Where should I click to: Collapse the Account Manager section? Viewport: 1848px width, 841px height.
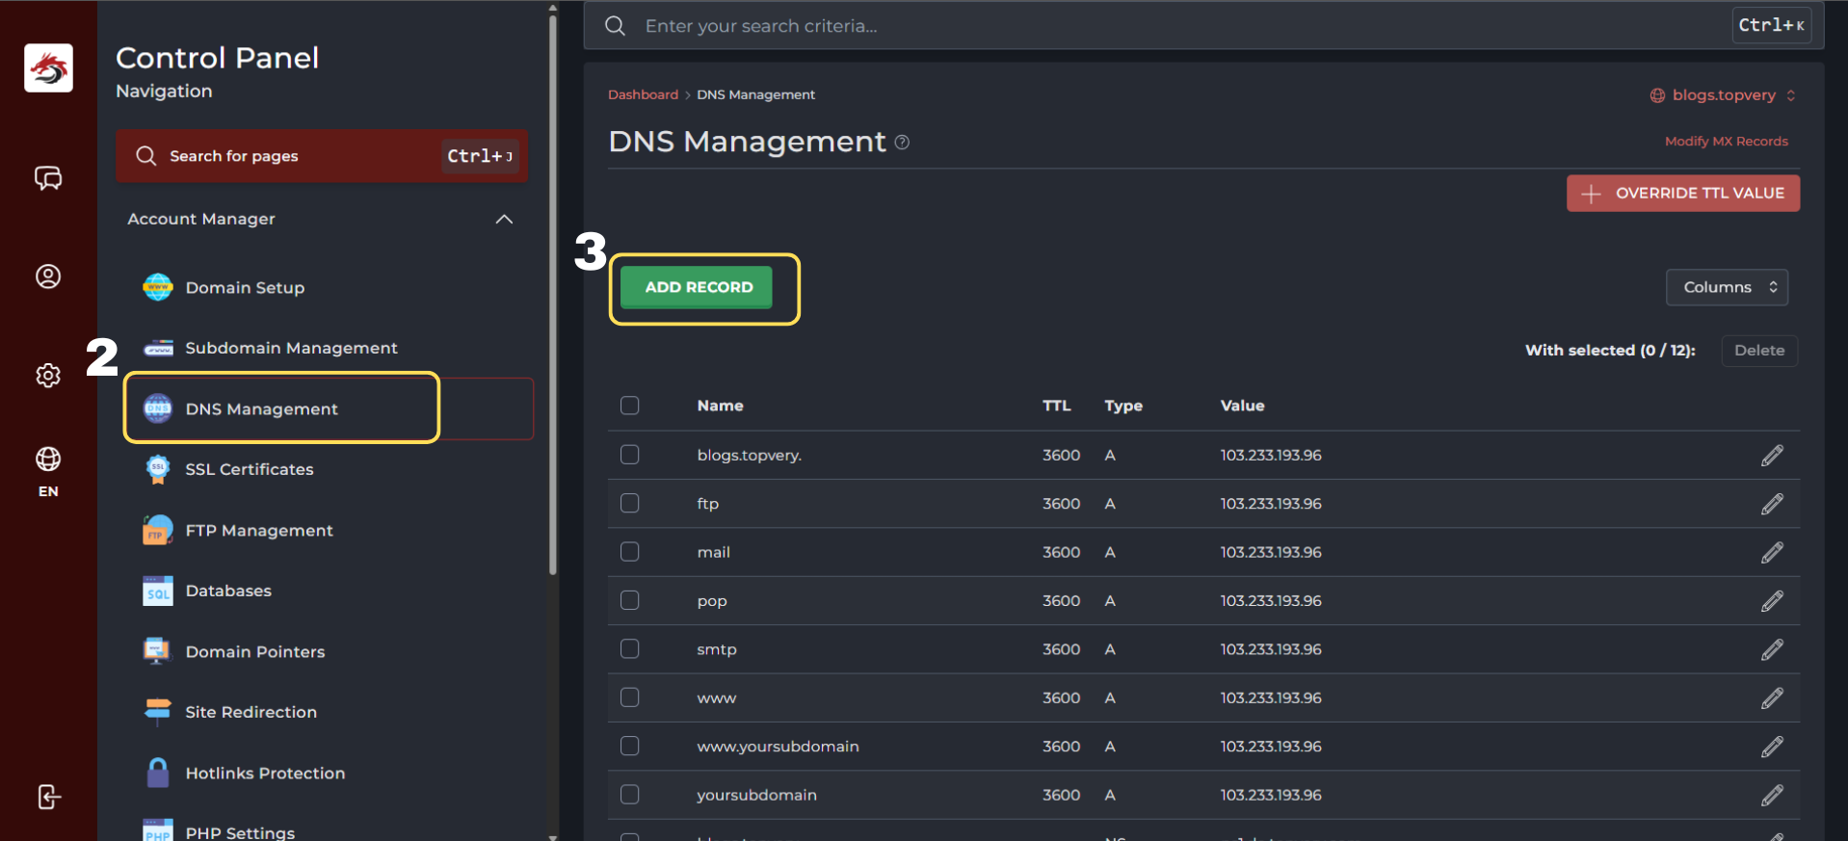pos(504,219)
